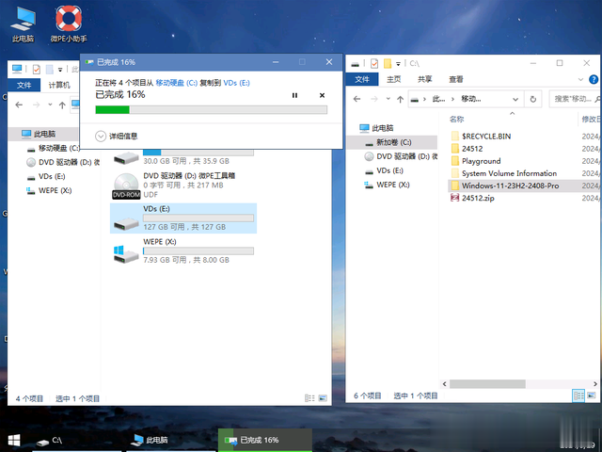Open 查看 tab in C:\ window
Image resolution: width=602 pixels, height=452 pixels.
(456, 79)
